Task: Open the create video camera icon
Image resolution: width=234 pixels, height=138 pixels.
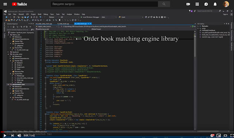Action: coord(188,4)
